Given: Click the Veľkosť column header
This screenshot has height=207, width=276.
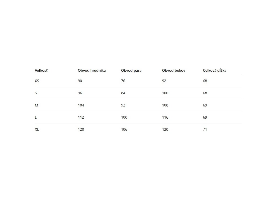Looking at the screenshot, I should click(41, 71).
